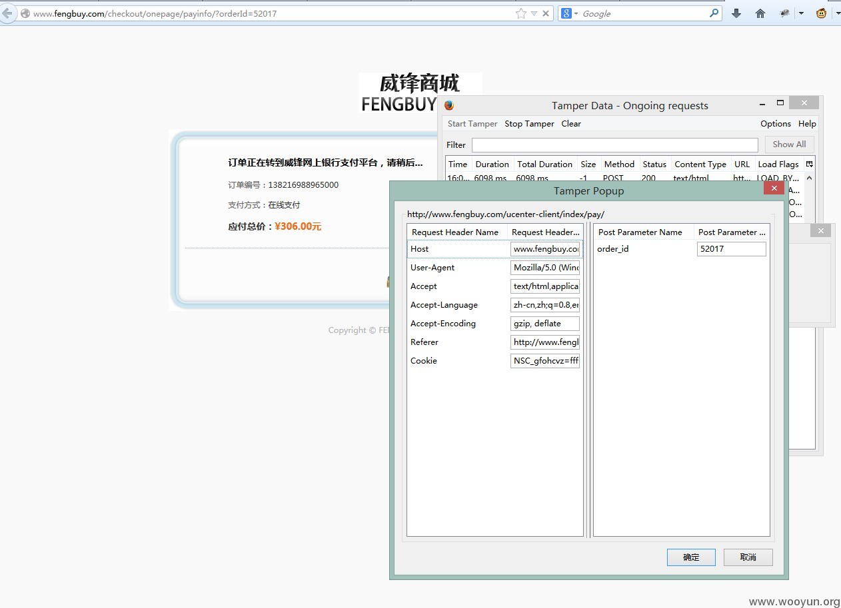
Task: Click the Firebug bug icon in toolbar
Action: click(x=784, y=13)
